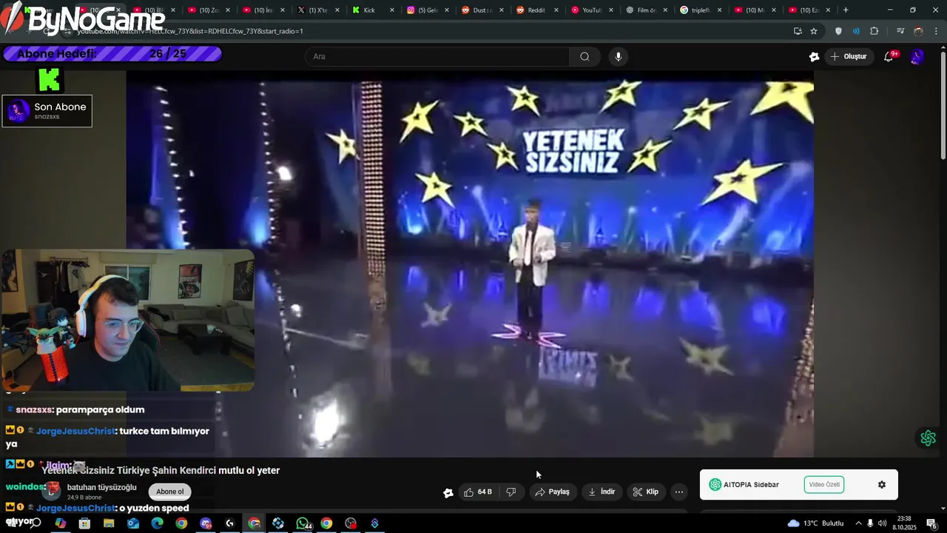Bookmark this page with the star icon
The height and width of the screenshot is (533, 947).
coord(814,31)
